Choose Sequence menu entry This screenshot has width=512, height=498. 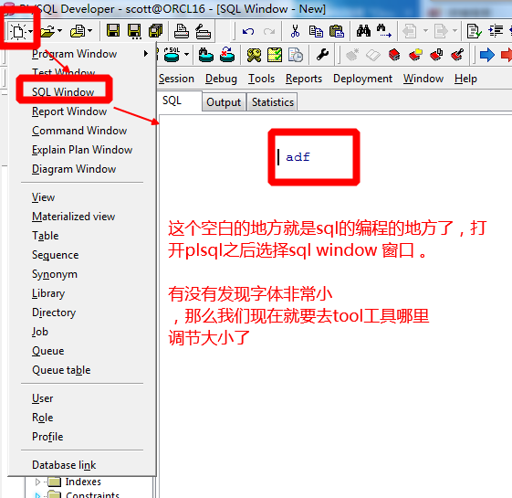pyautogui.click(x=55, y=255)
